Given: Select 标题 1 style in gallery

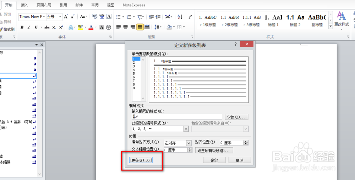Looking at the screenshot, I should [x=273, y=20].
